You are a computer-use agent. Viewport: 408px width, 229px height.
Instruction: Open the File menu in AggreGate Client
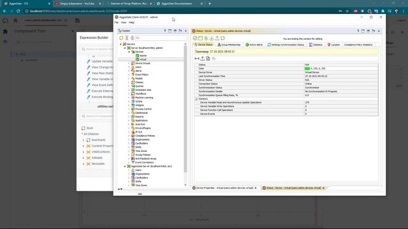(116, 23)
